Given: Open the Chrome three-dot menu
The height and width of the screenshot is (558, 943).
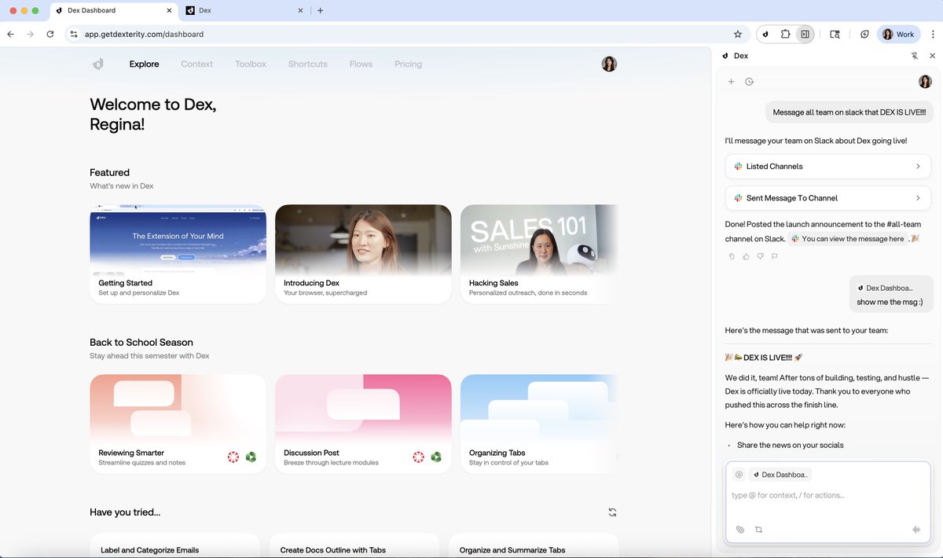Looking at the screenshot, I should 933,35.
